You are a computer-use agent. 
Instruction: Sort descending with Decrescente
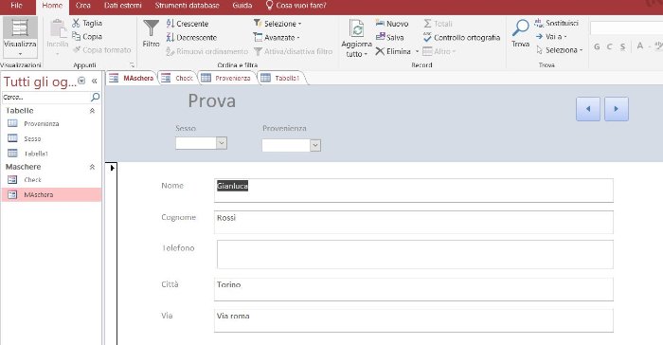pyautogui.click(x=191, y=37)
